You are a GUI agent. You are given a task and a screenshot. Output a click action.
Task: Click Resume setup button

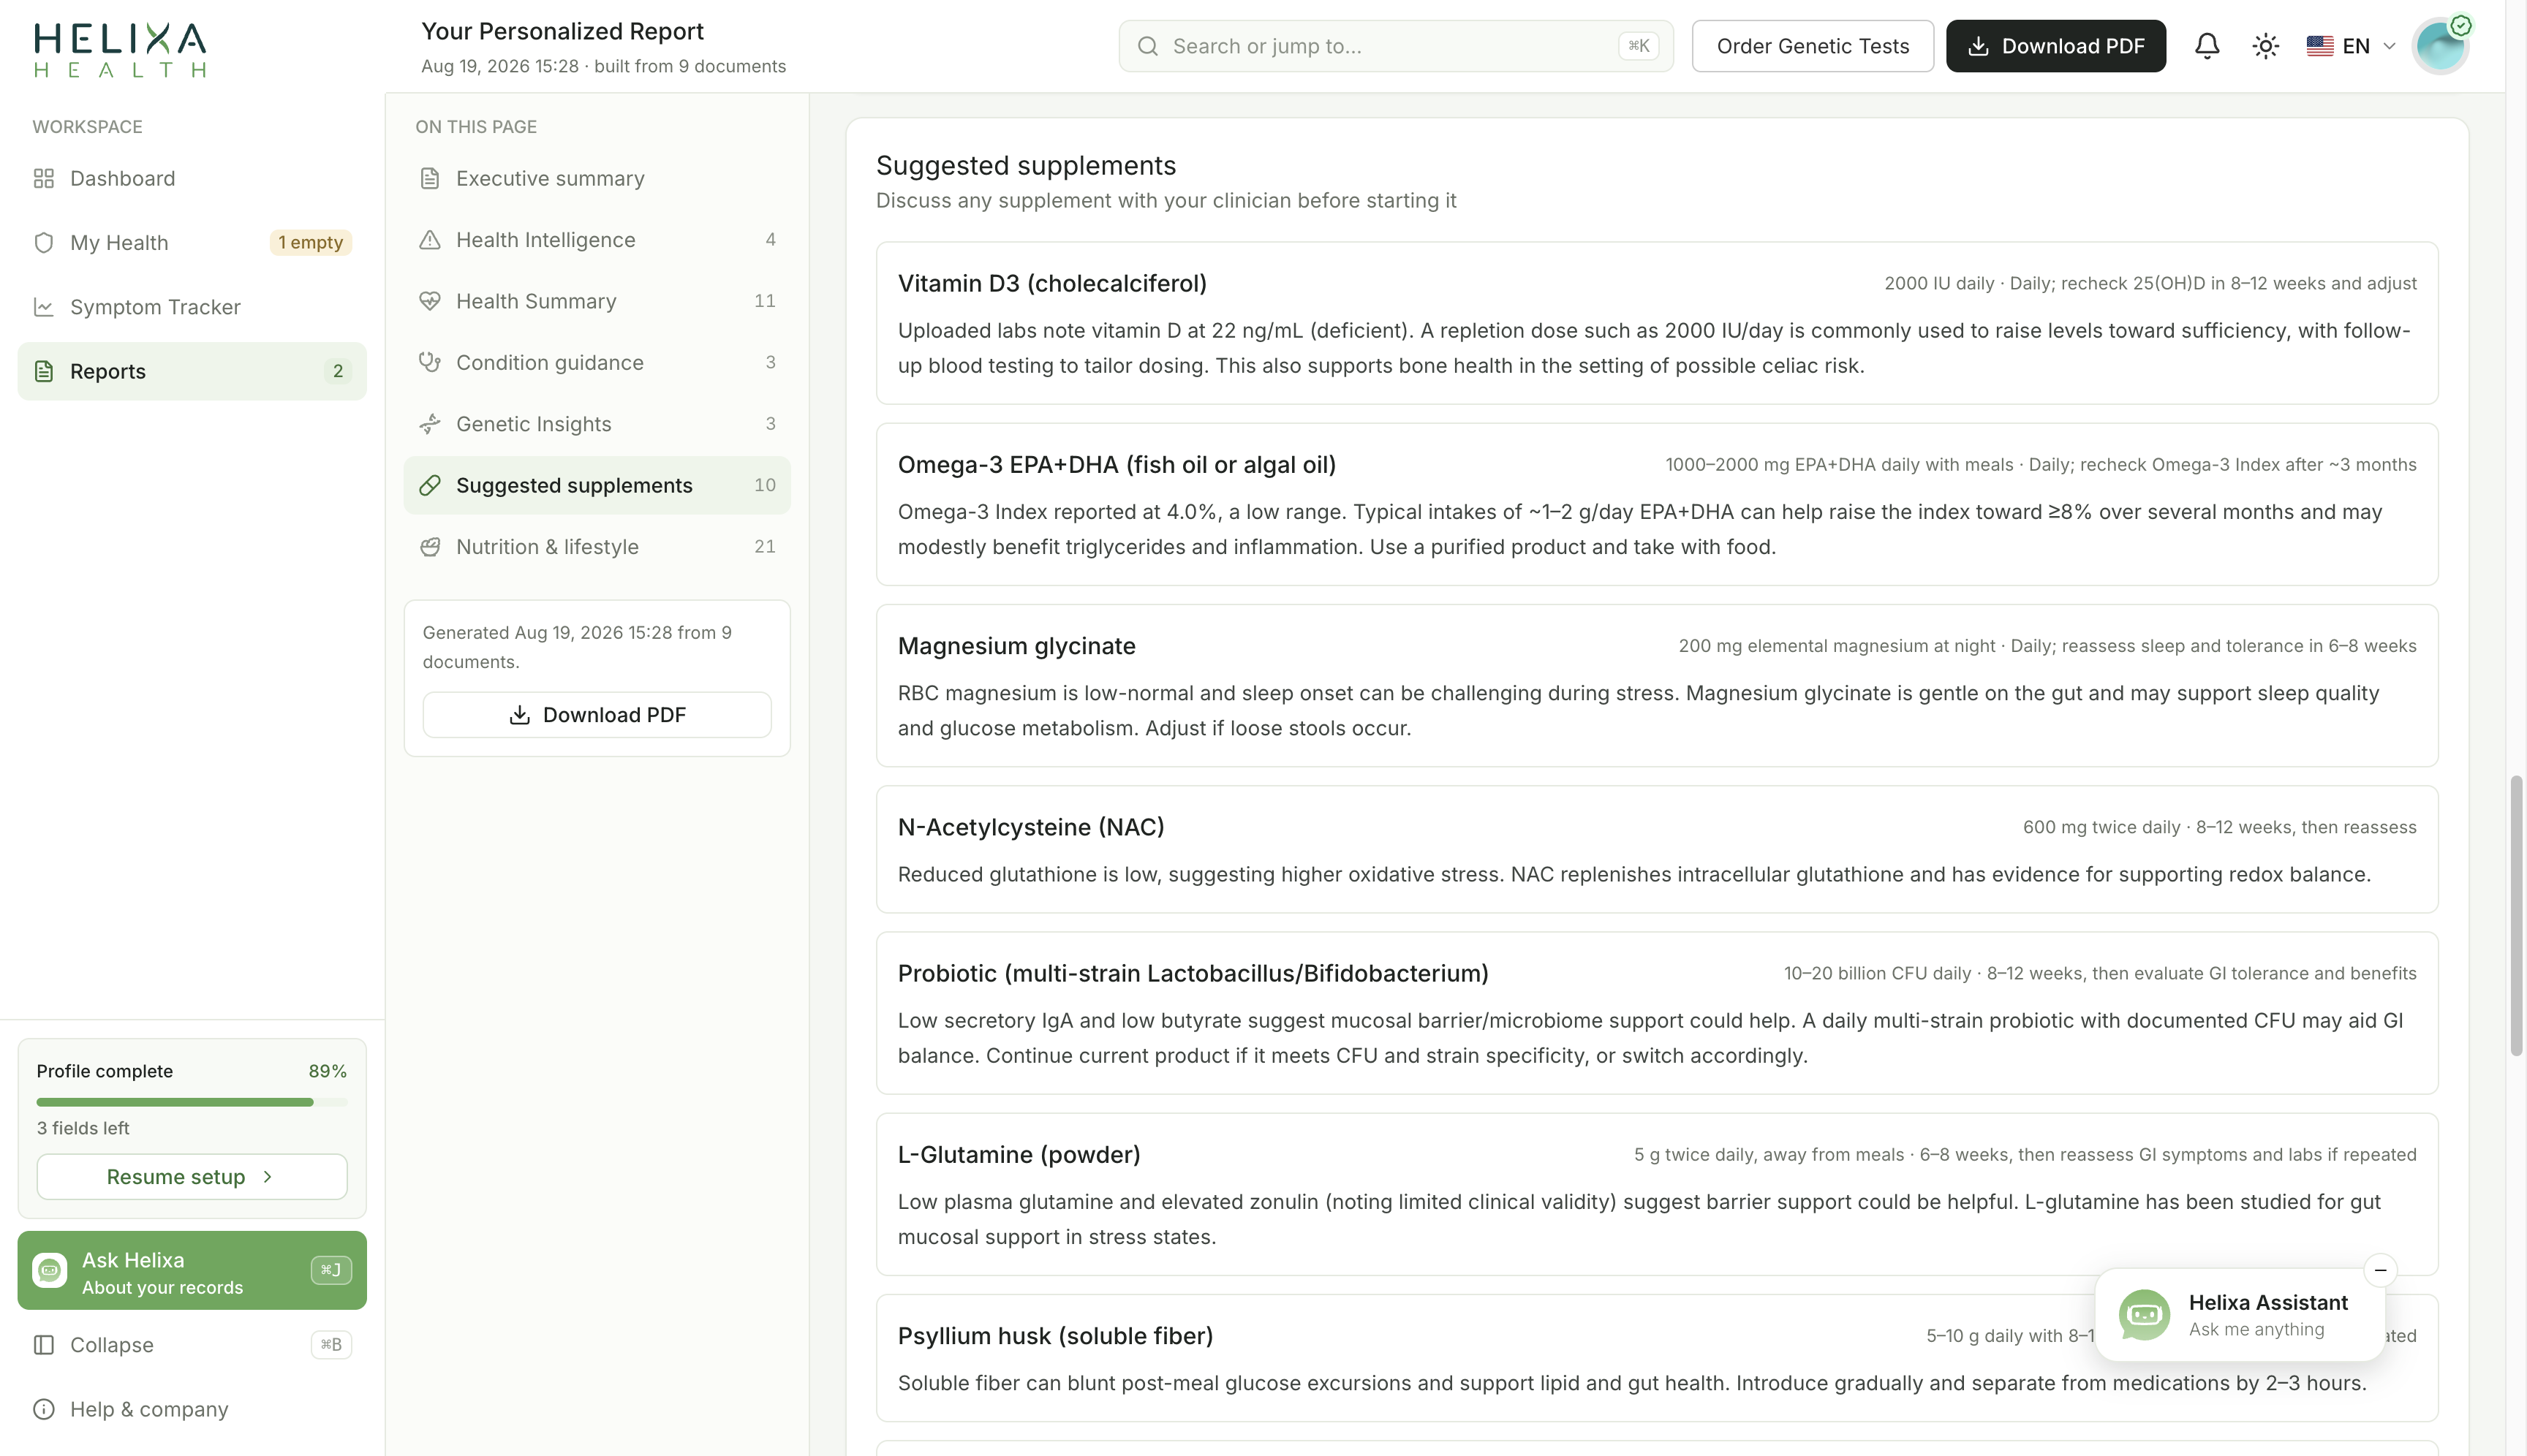(192, 1177)
